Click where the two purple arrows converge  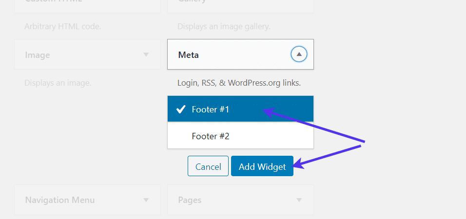363,142
